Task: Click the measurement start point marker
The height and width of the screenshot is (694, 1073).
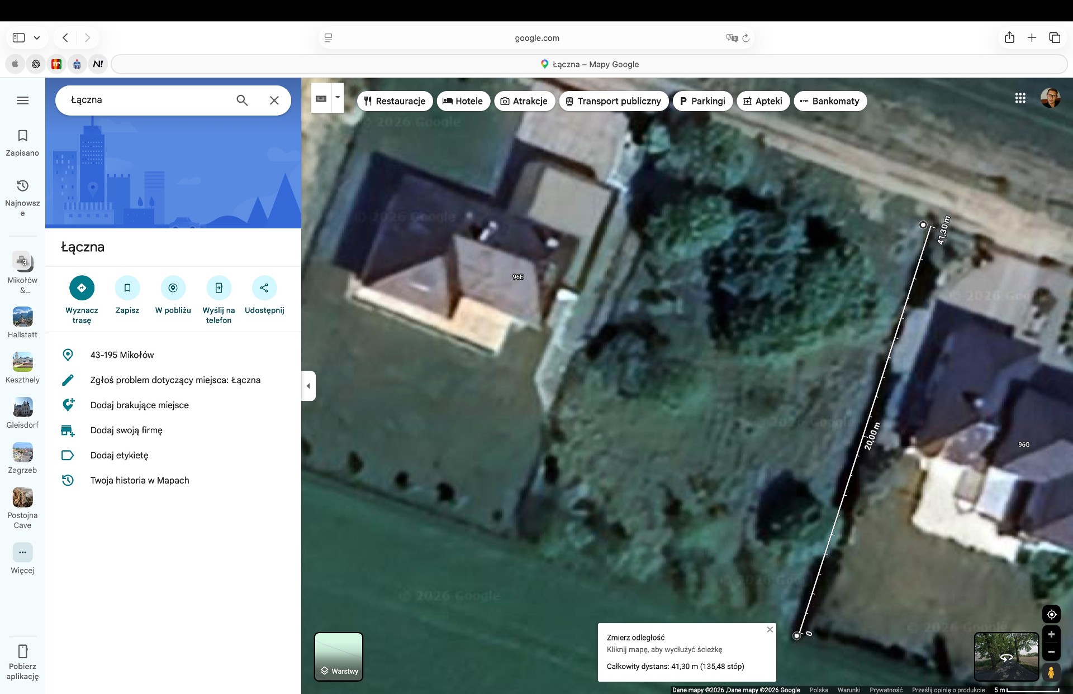Action: tap(797, 635)
